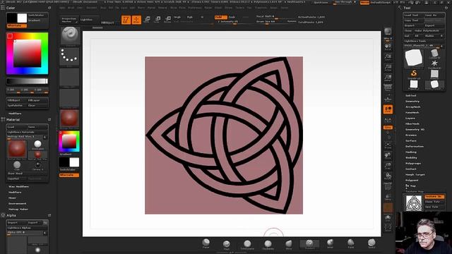Open LightBox button in top shelf

(89, 20)
